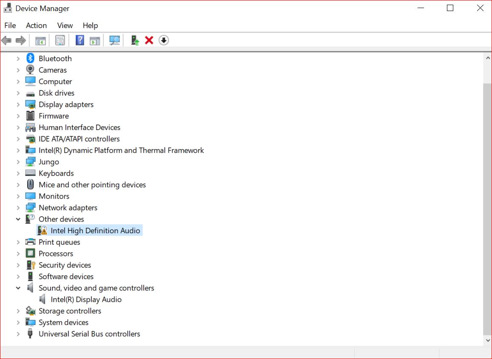Screen dimensions: 492x359
Task: Expand IDE ATA/ATAPI controllers node
Action: point(18,139)
